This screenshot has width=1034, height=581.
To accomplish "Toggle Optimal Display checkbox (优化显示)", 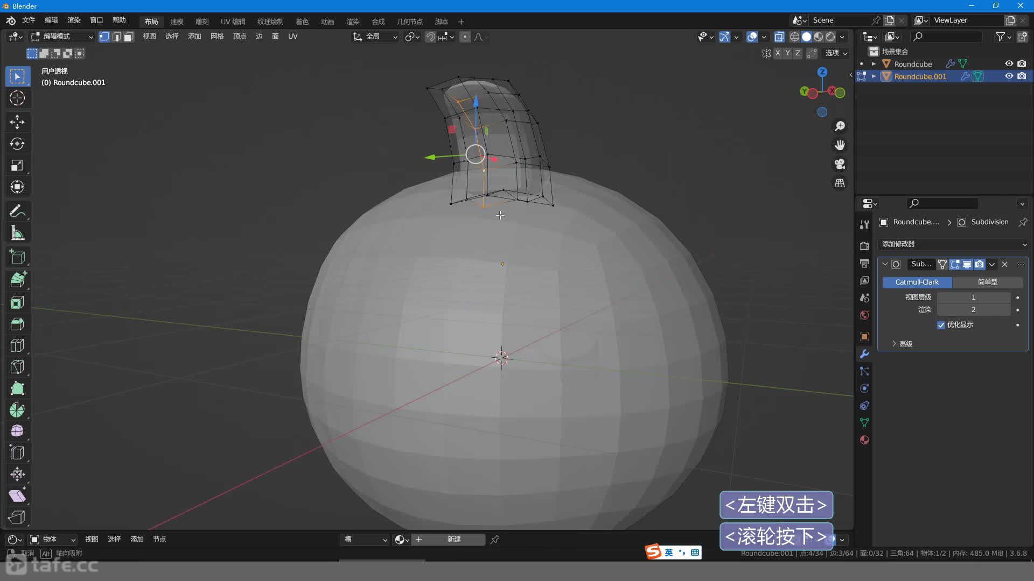I will point(941,325).
